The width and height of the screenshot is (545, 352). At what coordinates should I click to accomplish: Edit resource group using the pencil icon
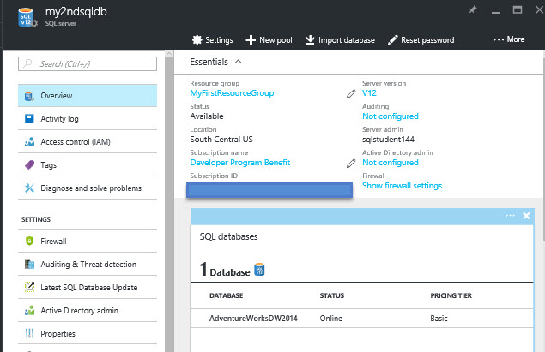pos(350,93)
